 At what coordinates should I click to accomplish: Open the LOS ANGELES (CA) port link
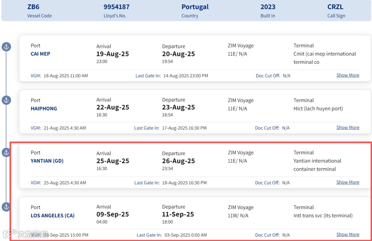52,216
